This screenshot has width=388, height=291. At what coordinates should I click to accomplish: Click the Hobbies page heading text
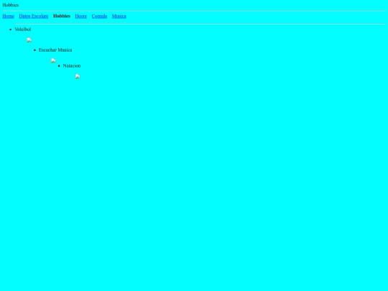[x=10, y=5]
